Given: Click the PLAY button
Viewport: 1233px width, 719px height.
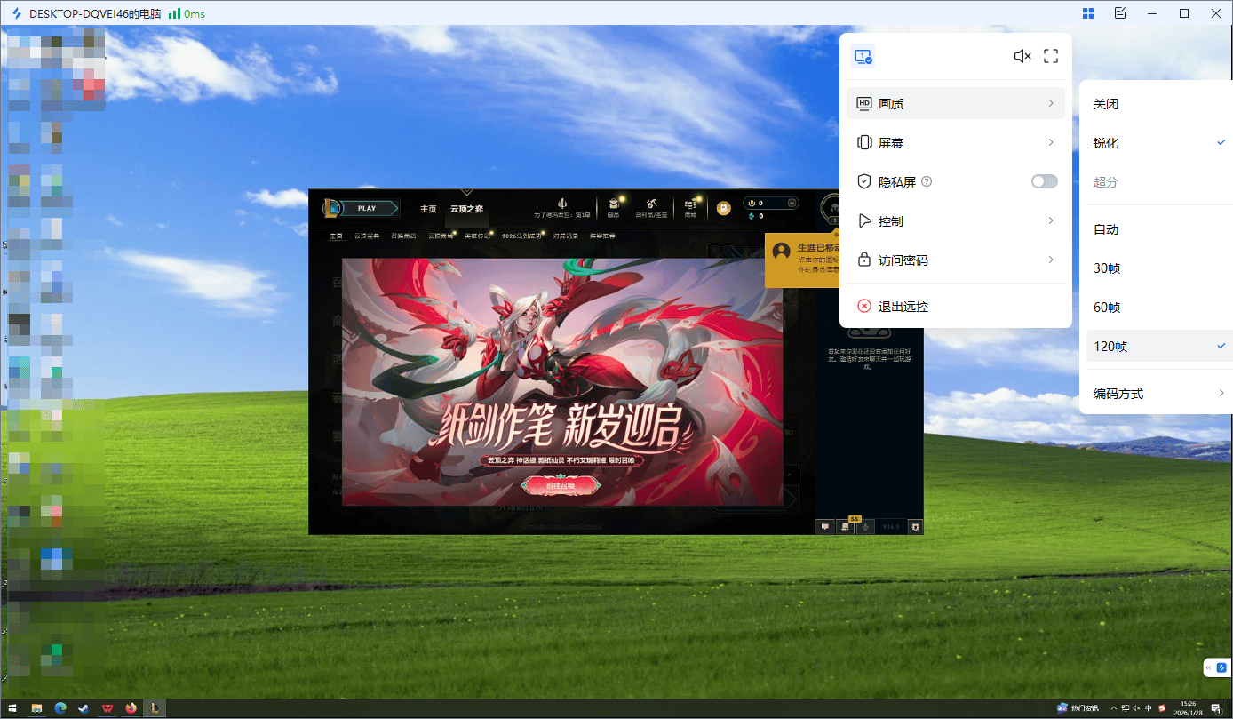Looking at the screenshot, I should click(x=368, y=207).
